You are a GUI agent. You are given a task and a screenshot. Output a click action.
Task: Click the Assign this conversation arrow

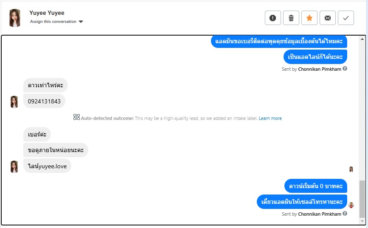(x=81, y=22)
